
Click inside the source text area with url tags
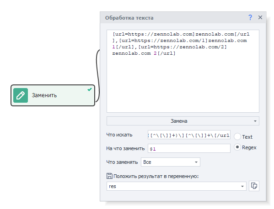click(x=183, y=71)
